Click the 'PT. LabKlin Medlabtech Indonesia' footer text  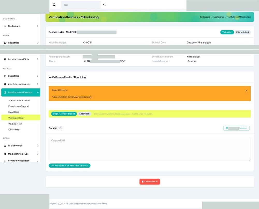pyautogui.click(x=82, y=204)
